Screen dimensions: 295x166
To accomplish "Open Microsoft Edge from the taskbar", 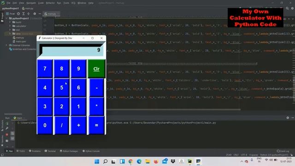I will (x=139, y=161).
